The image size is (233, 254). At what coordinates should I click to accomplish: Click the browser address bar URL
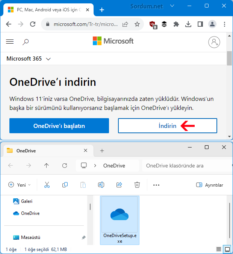click(x=86, y=24)
